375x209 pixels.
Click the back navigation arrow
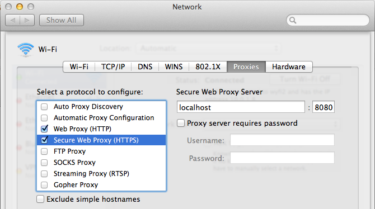[13, 20]
